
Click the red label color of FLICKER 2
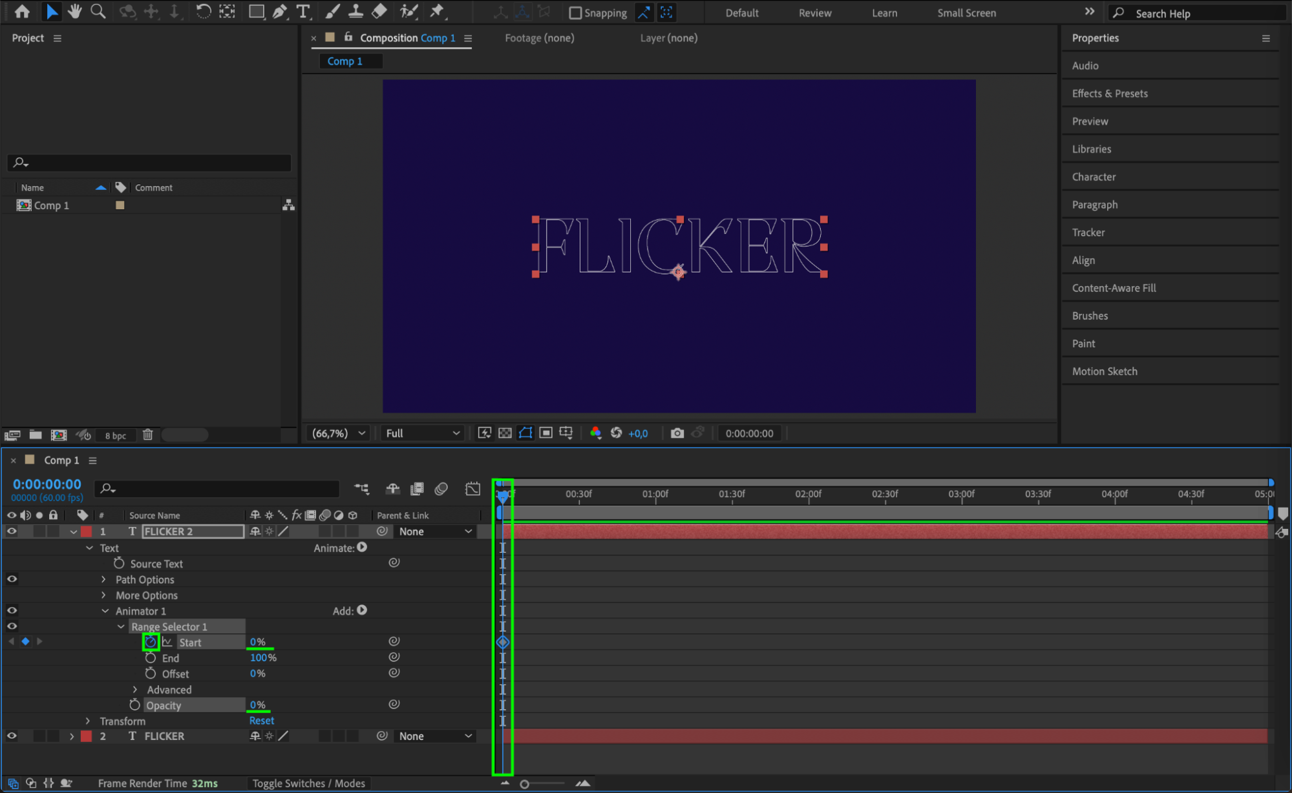87,531
